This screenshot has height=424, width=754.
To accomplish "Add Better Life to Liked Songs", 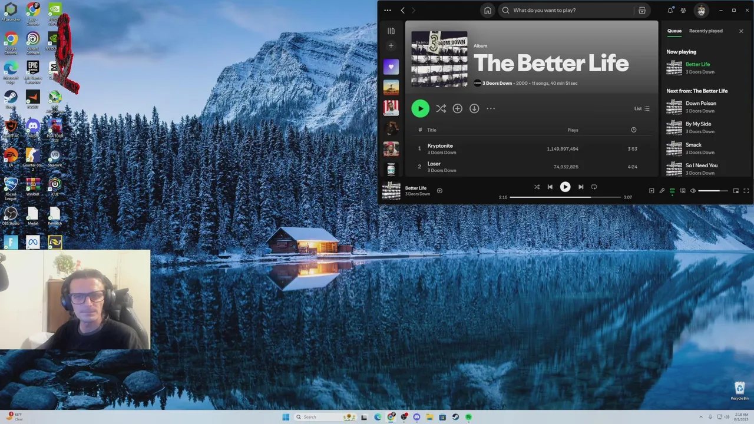I will (439, 191).
